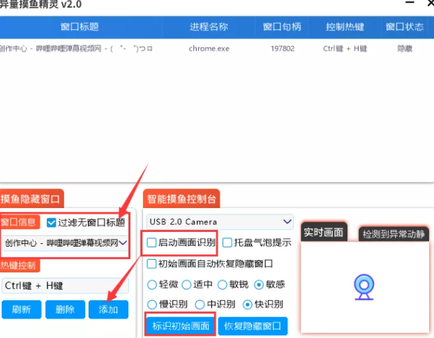Check 初始画面自动恢复隐藏窗口 option

pyautogui.click(x=152, y=264)
